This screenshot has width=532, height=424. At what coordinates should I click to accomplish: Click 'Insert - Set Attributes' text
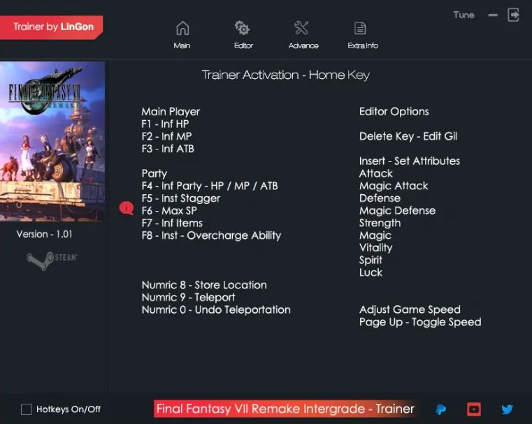pos(410,161)
